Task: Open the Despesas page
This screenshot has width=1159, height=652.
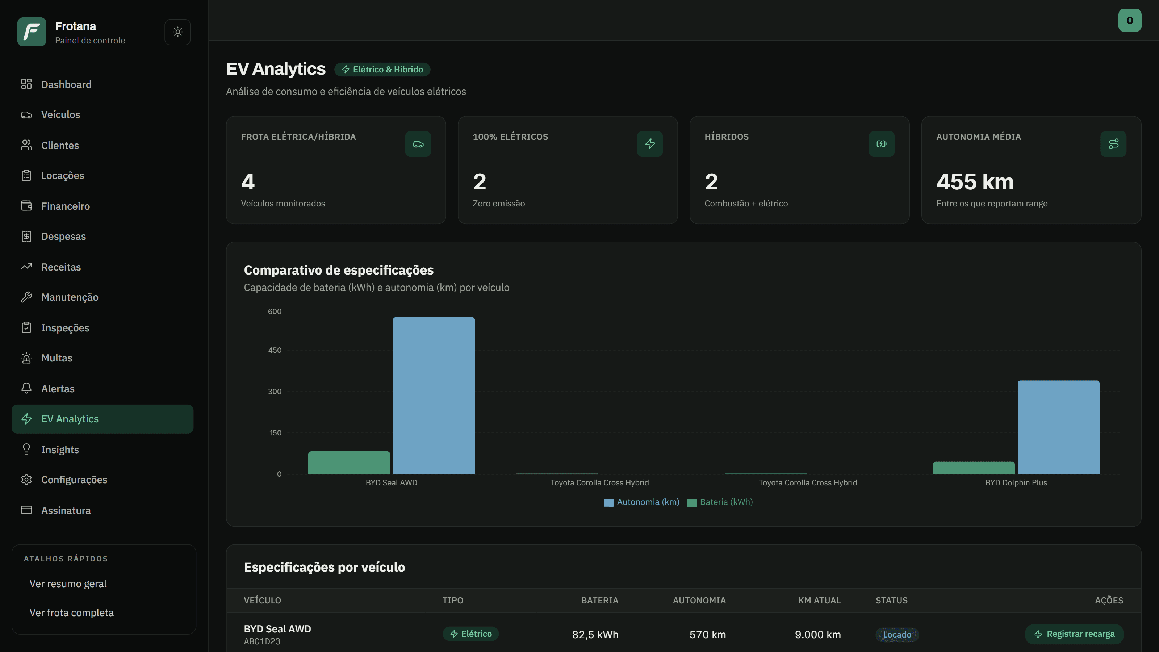Action: coord(102,236)
